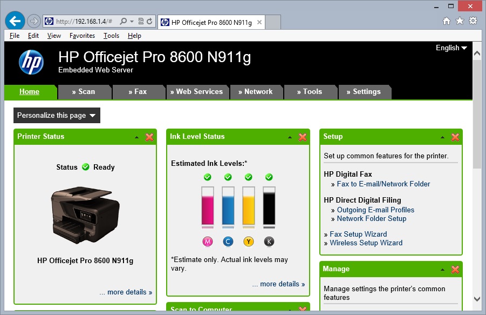Close the Printer Status panel with red X
Screen dimensions: 486x315
pyautogui.click(x=149, y=137)
